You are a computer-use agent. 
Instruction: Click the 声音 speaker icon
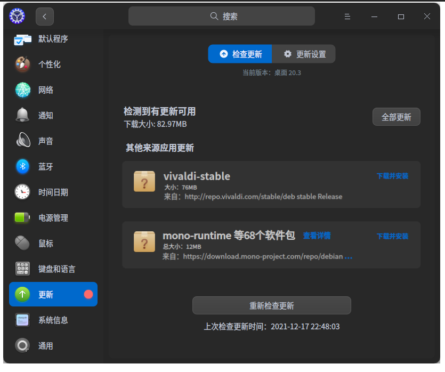click(x=23, y=140)
